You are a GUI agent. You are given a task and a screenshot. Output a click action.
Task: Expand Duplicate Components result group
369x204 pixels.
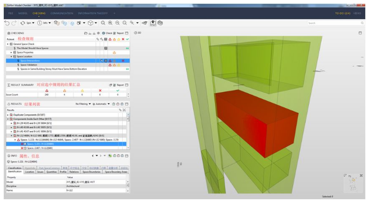coord(8,115)
